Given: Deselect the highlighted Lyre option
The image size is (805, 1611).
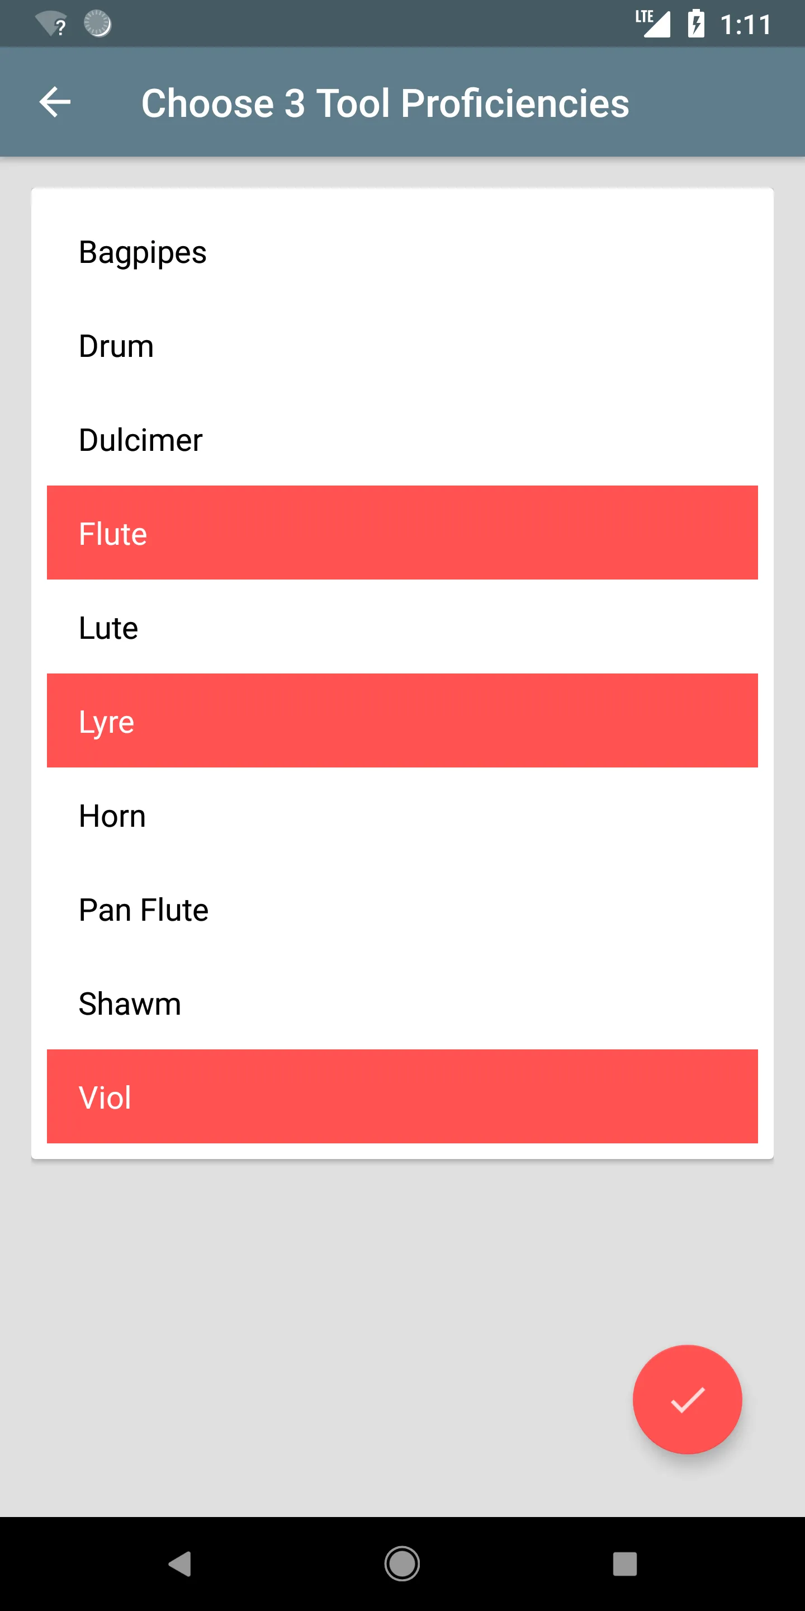Looking at the screenshot, I should [402, 720].
